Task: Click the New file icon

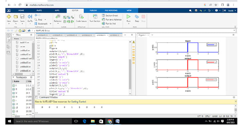Action: point(9,16)
